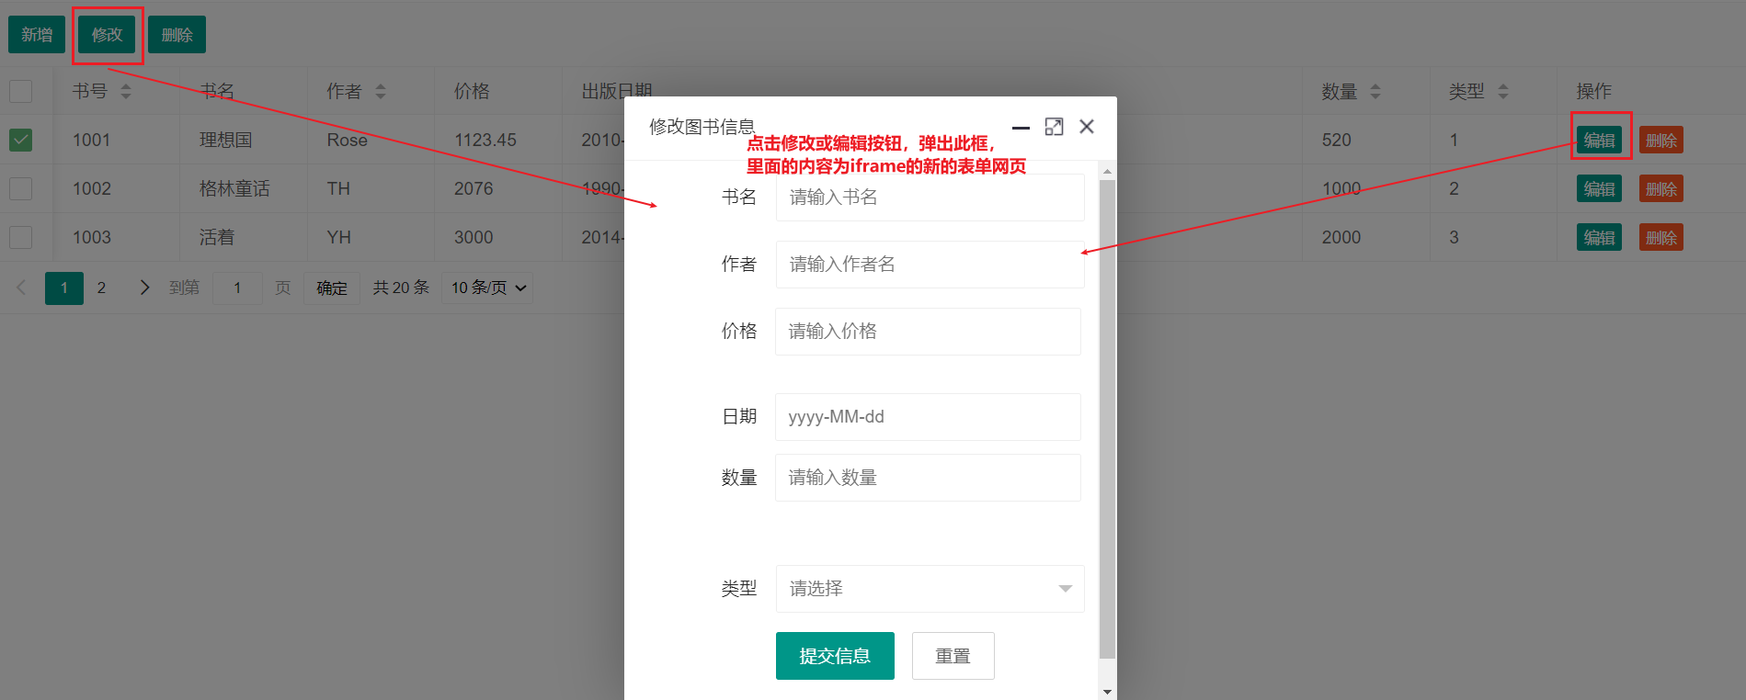The width and height of the screenshot is (1746, 700).
Task: Maximize the 修改图书信息 dialog
Action: tap(1054, 127)
